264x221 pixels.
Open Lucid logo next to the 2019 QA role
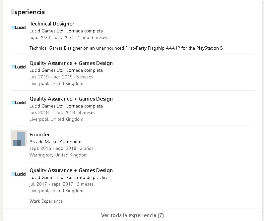(19, 67)
